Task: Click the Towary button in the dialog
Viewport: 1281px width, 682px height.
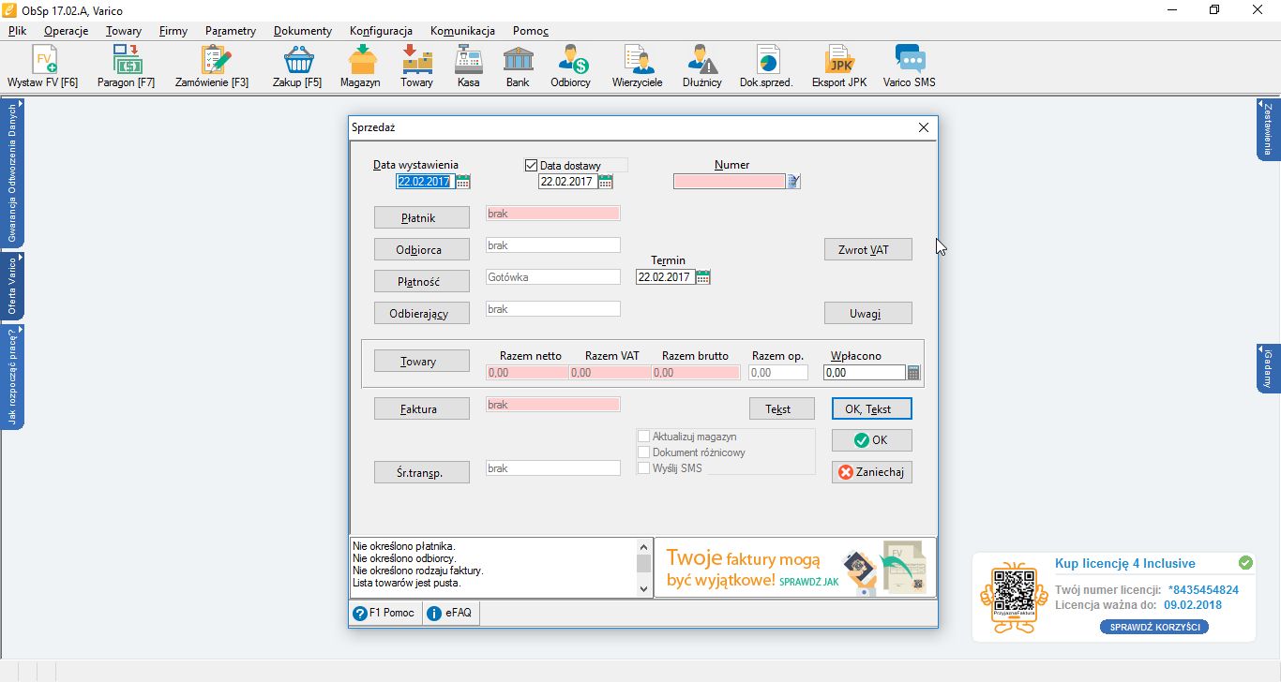Action: coord(421,361)
